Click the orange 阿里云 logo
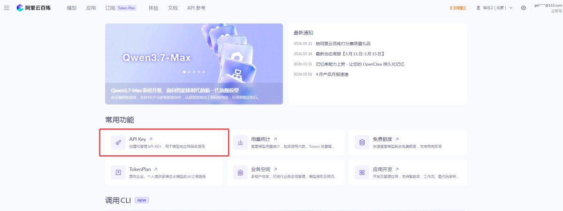The width and height of the screenshot is (563, 211). (458, 8)
